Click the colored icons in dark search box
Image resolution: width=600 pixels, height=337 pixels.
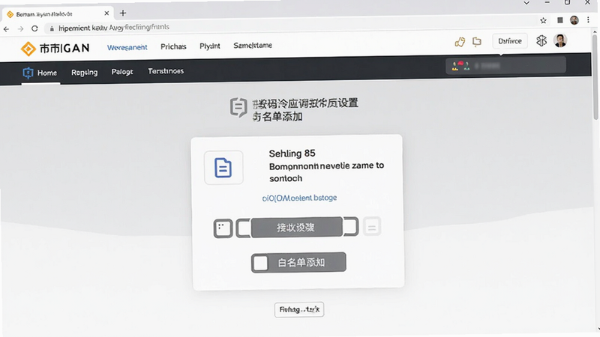460,66
